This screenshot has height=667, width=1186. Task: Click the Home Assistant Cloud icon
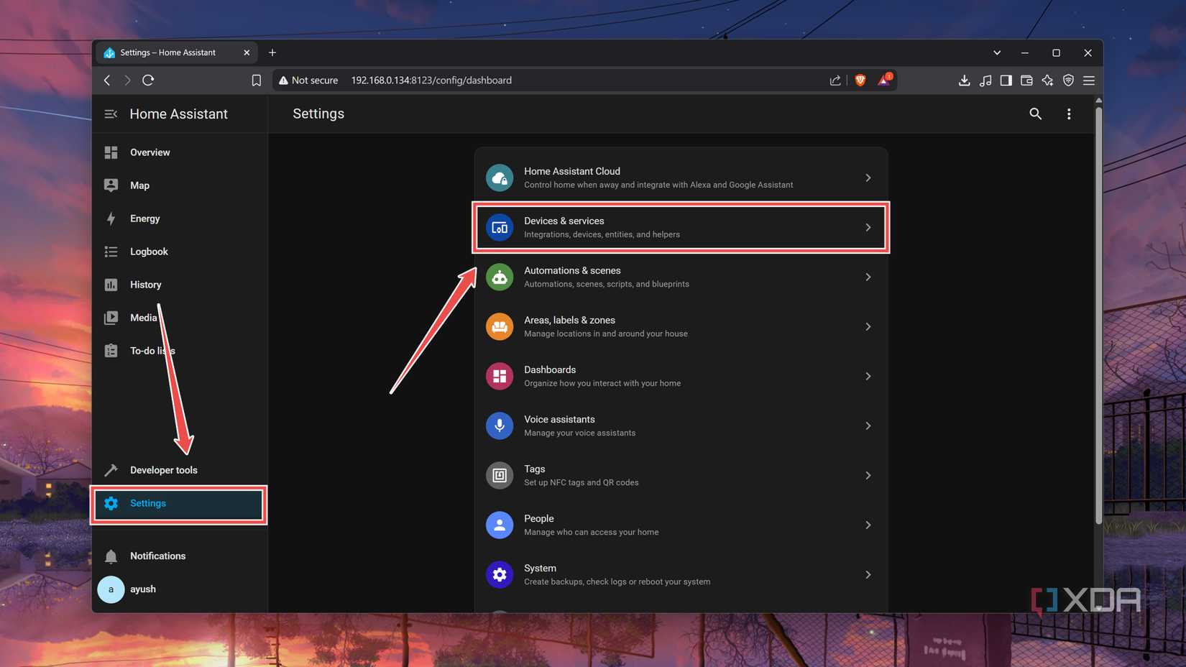click(500, 178)
